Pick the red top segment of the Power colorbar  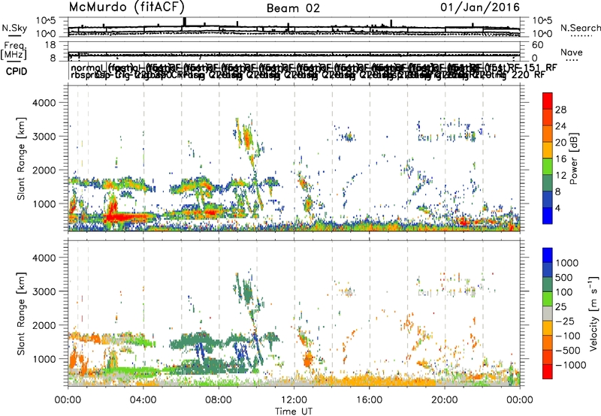click(x=548, y=101)
